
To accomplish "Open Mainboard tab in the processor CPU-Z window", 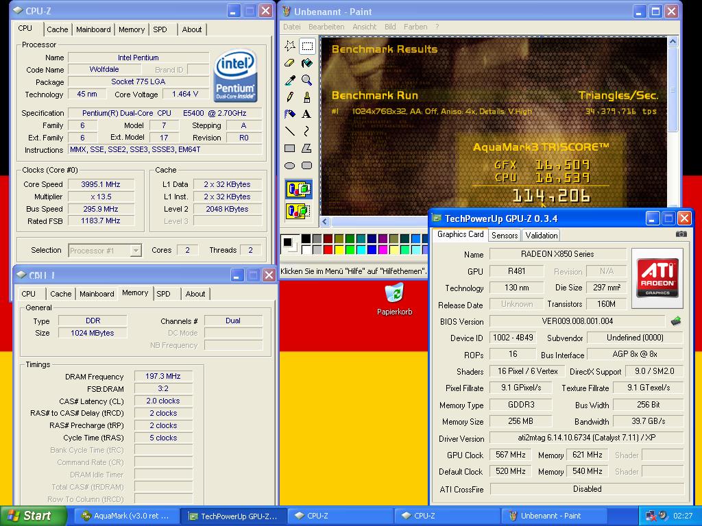I will pyautogui.click(x=93, y=29).
